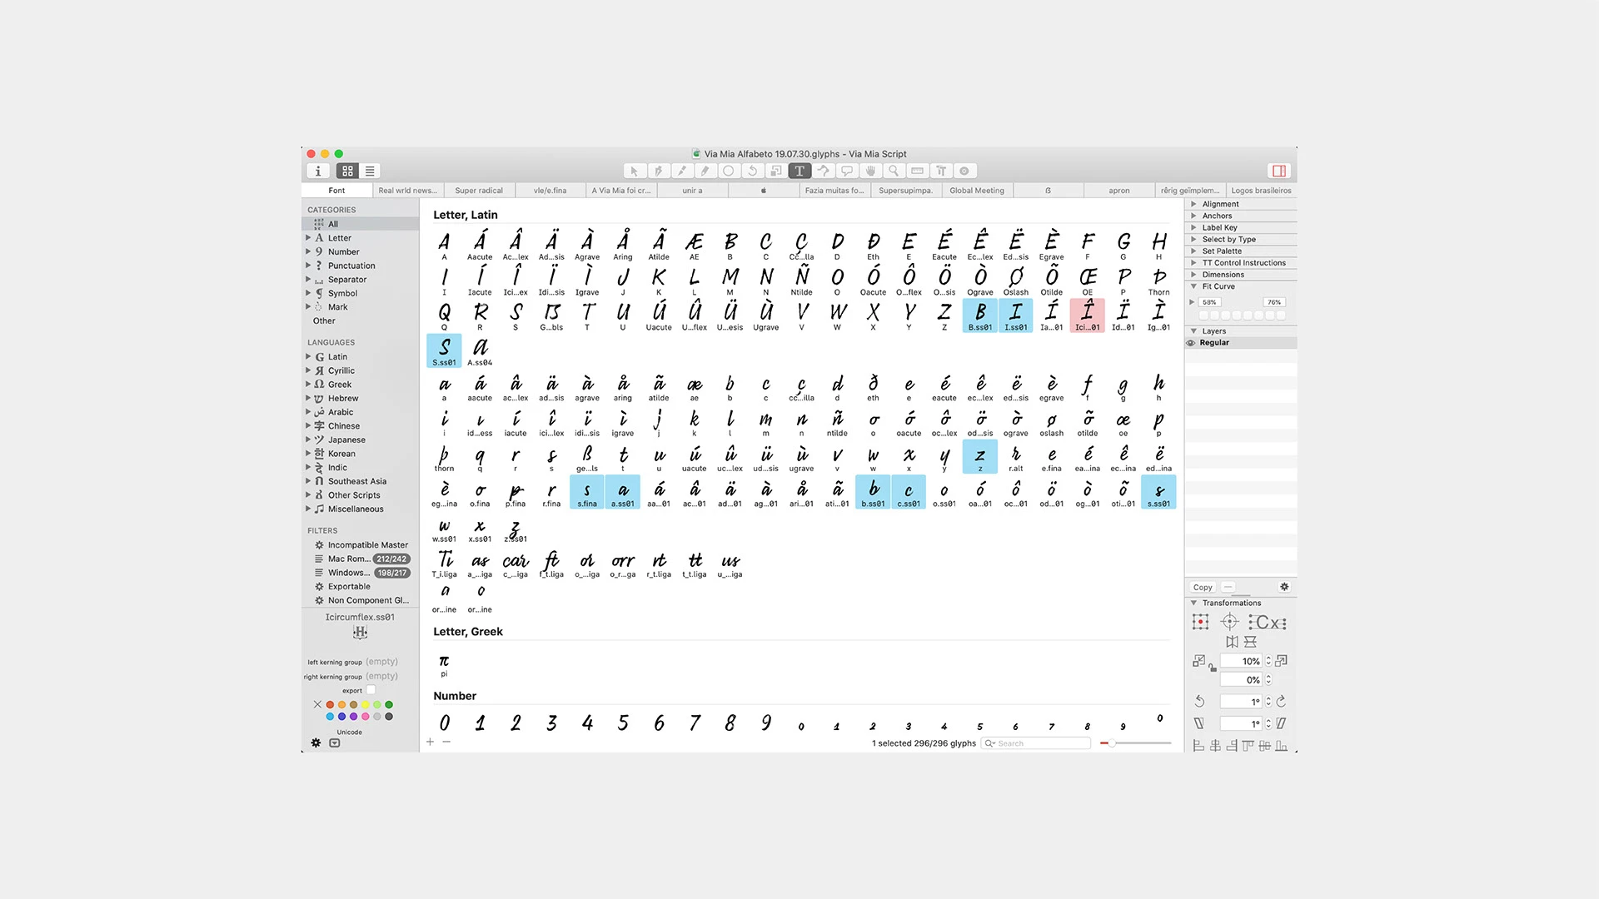
Task: Collapse the Transformations section
Action: (x=1193, y=603)
